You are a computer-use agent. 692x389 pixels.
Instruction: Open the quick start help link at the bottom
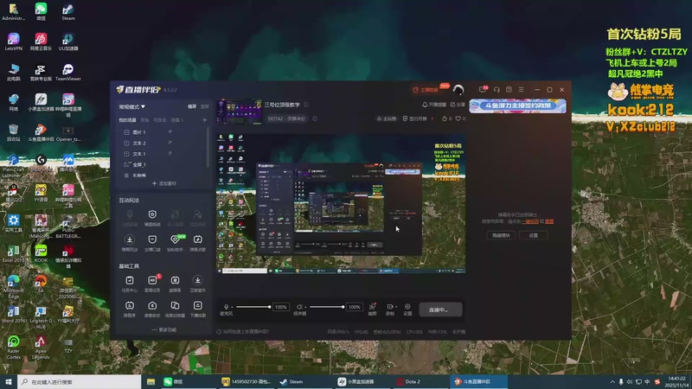coord(242,332)
